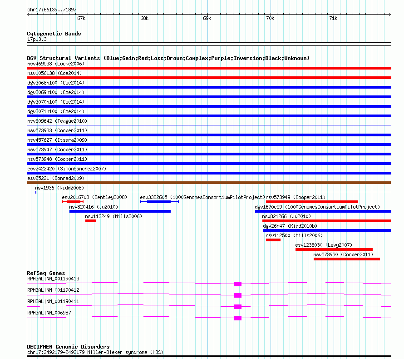Open transcript RPH3AL|NM_001190411 label
This screenshot has width=404, height=359.
[53, 301]
